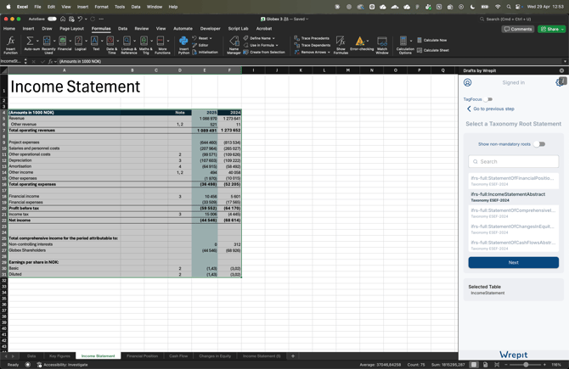The image size is (569, 369).
Task: Toggle Show Formulas
Action: (x=341, y=45)
